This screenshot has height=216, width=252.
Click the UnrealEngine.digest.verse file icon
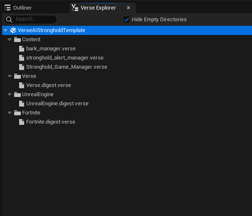click(22, 104)
